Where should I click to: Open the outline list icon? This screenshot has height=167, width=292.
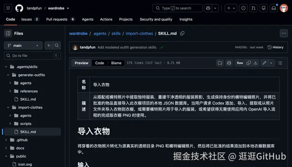coord(280,63)
